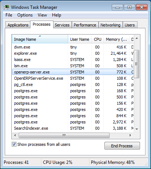Sort by Memory column header

116,39
